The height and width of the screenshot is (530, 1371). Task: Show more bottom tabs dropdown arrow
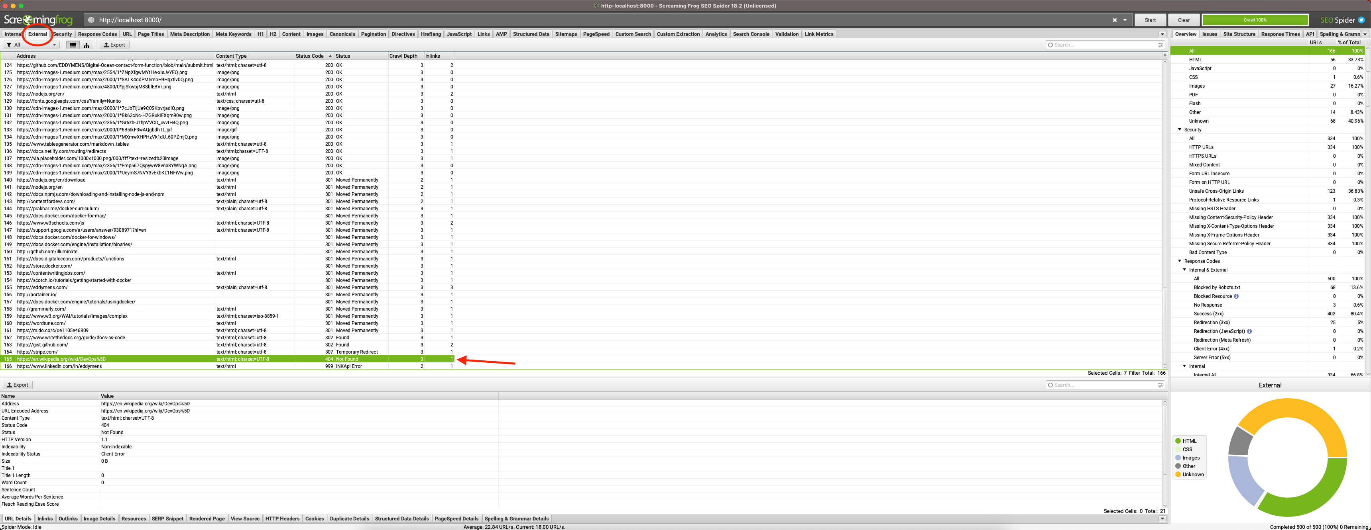coord(1162,518)
